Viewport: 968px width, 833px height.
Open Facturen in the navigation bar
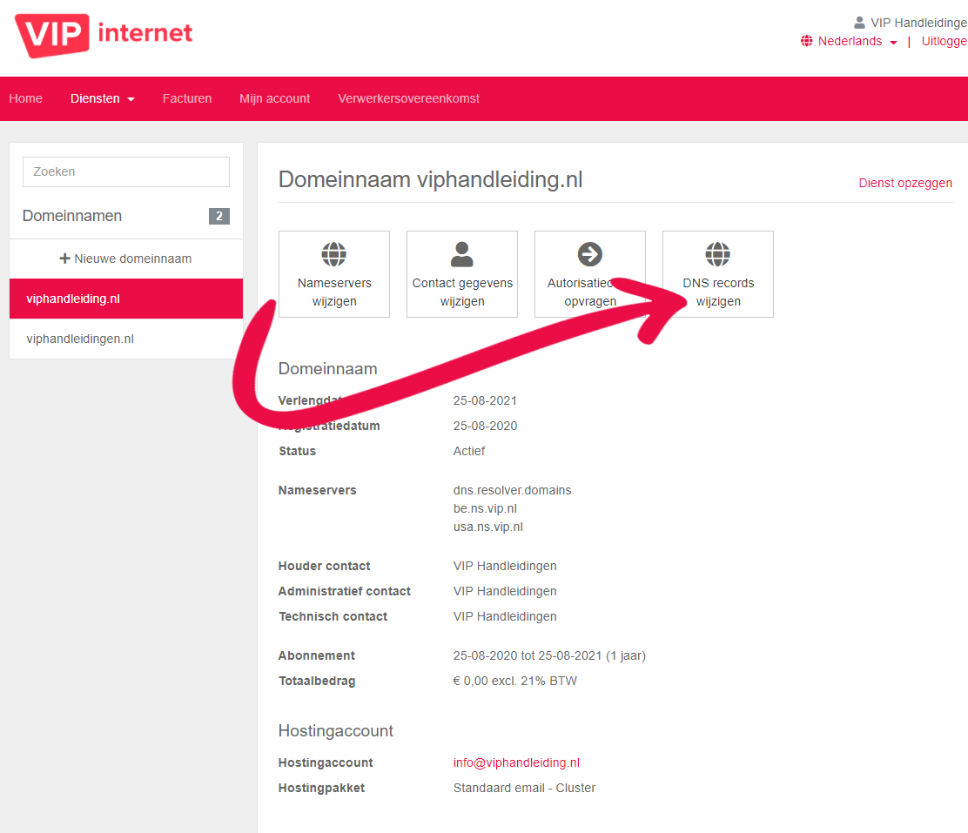[x=187, y=99]
